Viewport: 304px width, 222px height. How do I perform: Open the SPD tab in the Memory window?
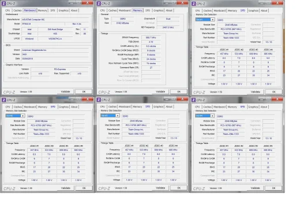(x=148, y=10)
